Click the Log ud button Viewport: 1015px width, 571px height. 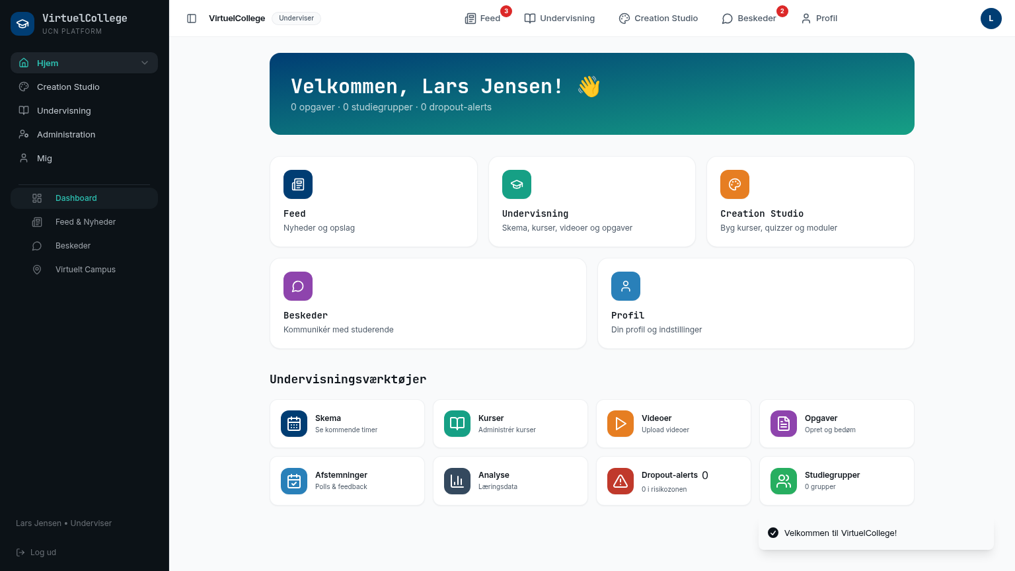pos(36,552)
